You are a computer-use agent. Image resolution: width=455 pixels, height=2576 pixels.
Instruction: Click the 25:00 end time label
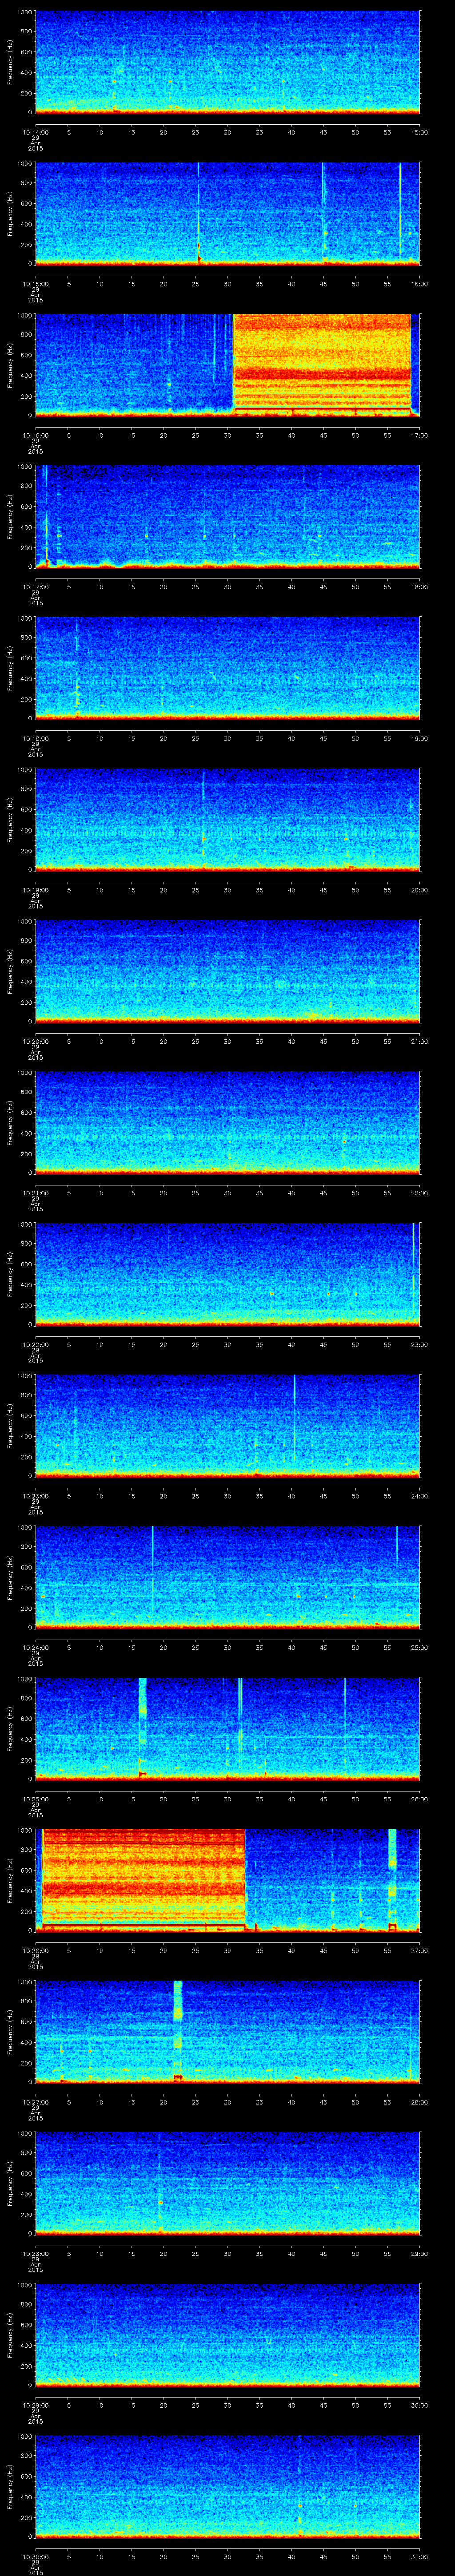click(x=419, y=1648)
